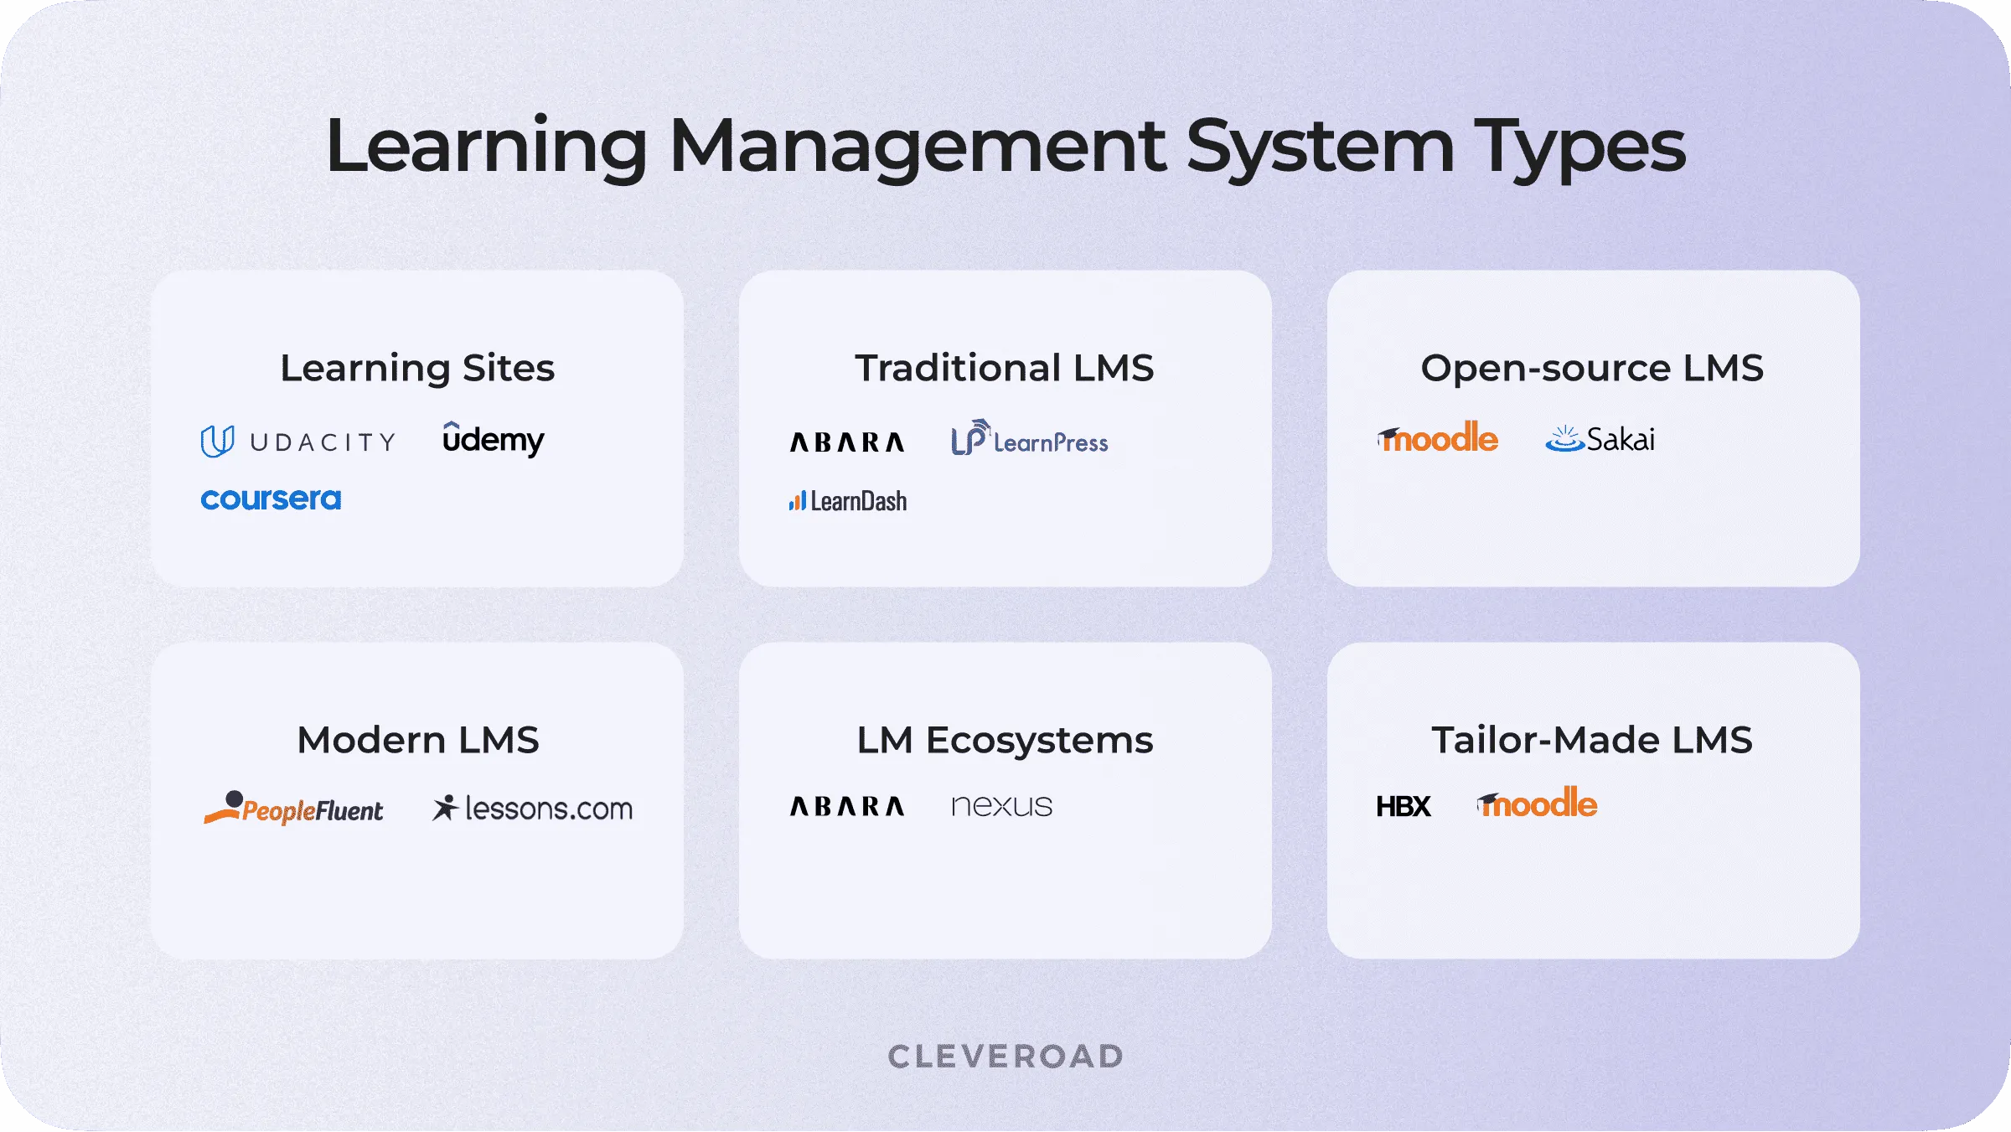
Task: Select the Nexus logo
Action: [x=1001, y=805]
